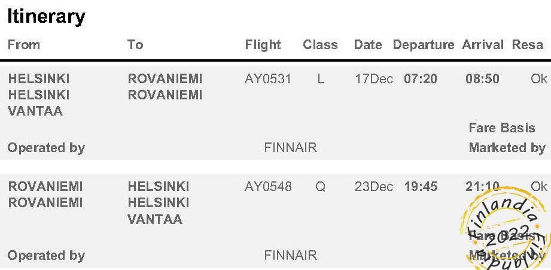Click the Resa column header

[528, 45]
